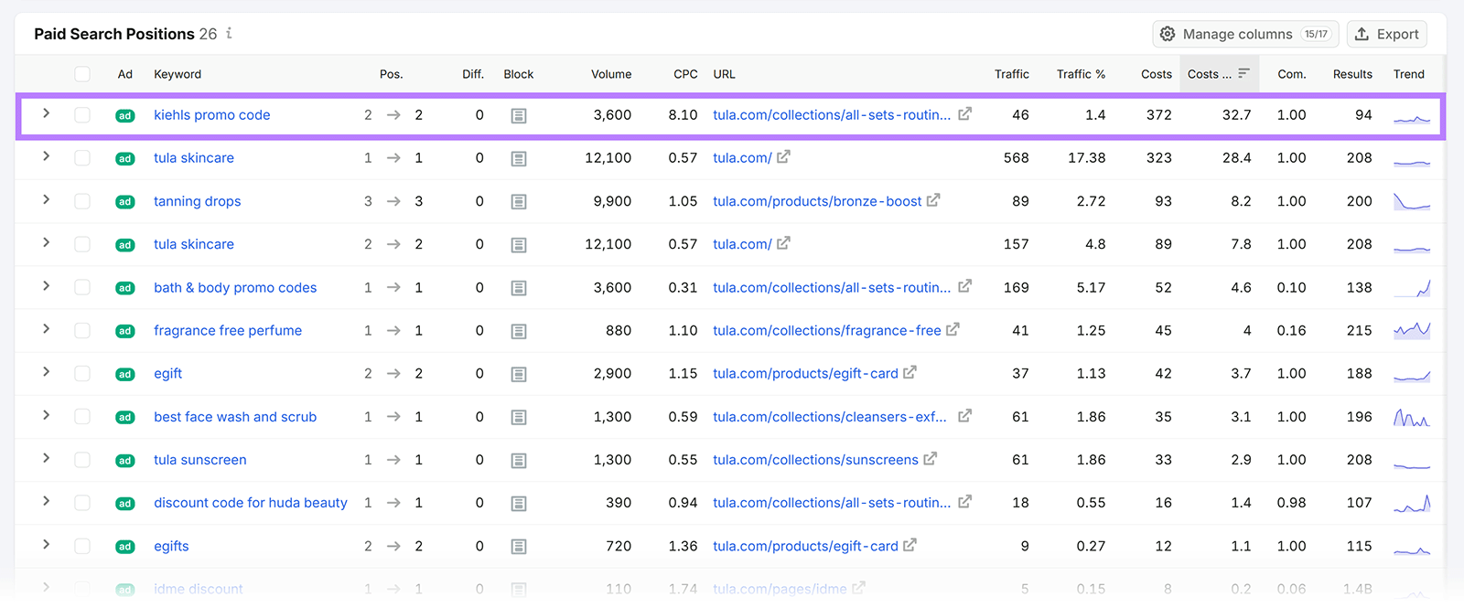Sort by the Com. column header
This screenshot has height=608, width=1464.
pos(1291,74)
